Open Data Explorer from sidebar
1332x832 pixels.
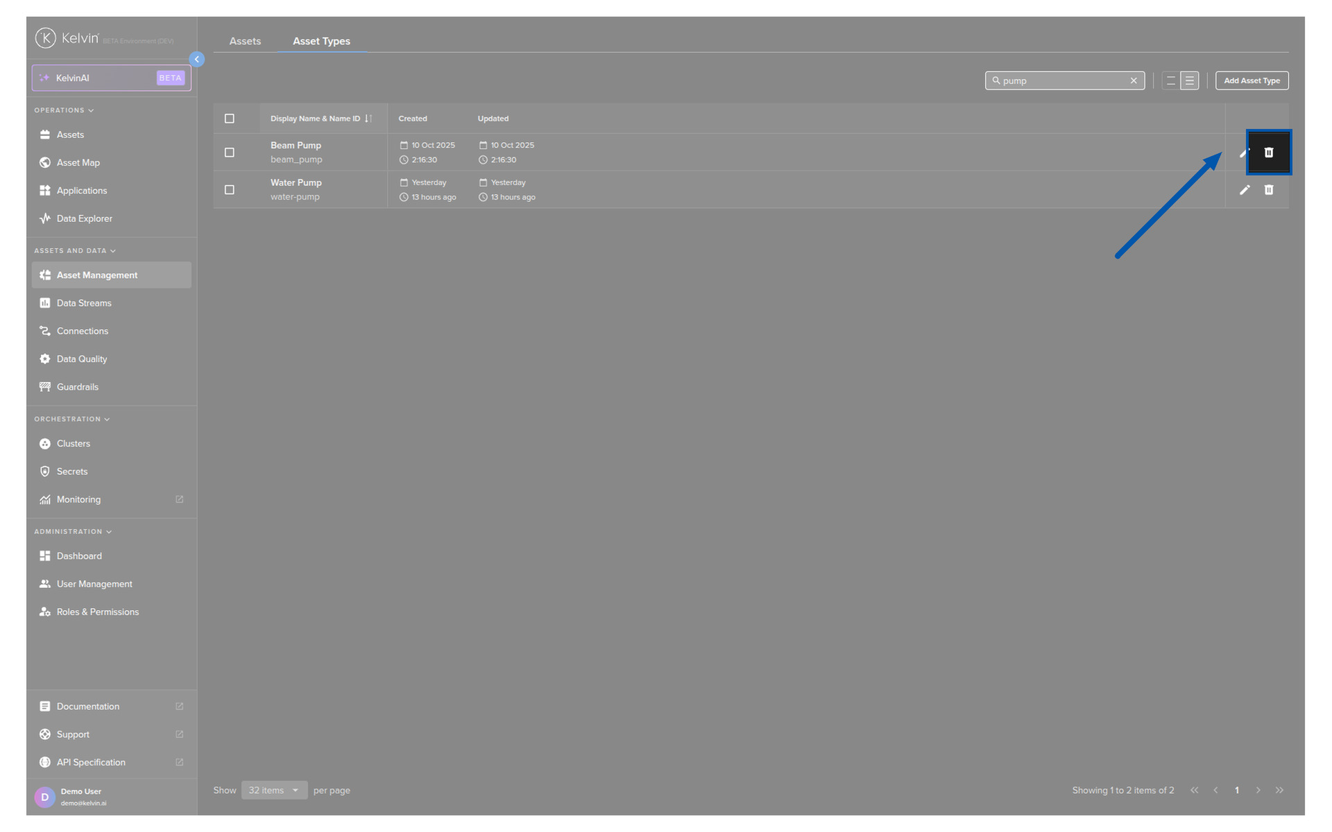pos(84,218)
